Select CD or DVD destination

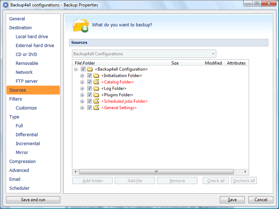tap(26, 54)
